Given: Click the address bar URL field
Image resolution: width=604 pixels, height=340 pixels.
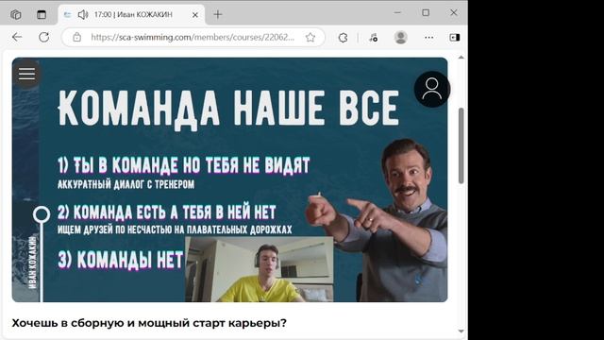Looking at the screenshot, I should click(x=193, y=38).
